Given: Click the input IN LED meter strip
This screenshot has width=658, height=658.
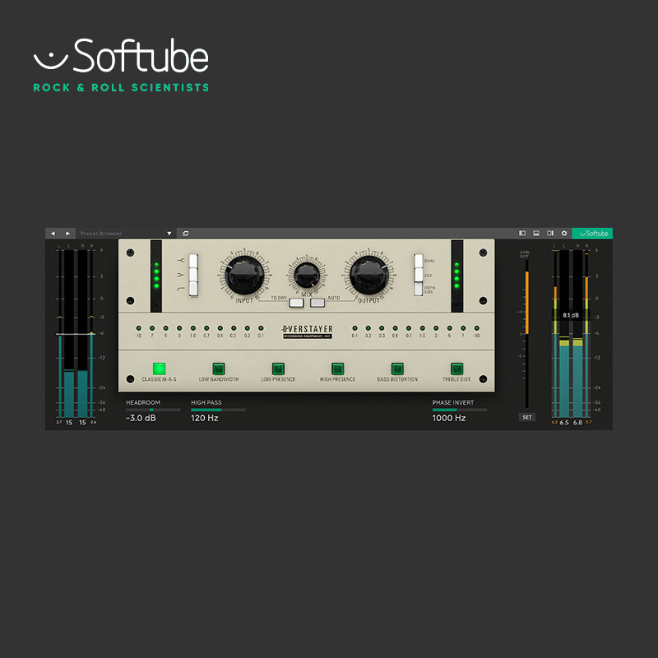Looking at the screenshot, I should pyautogui.click(x=156, y=276).
